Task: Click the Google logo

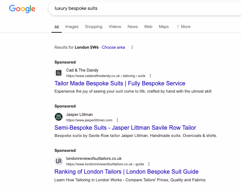Action: pos(22,9)
